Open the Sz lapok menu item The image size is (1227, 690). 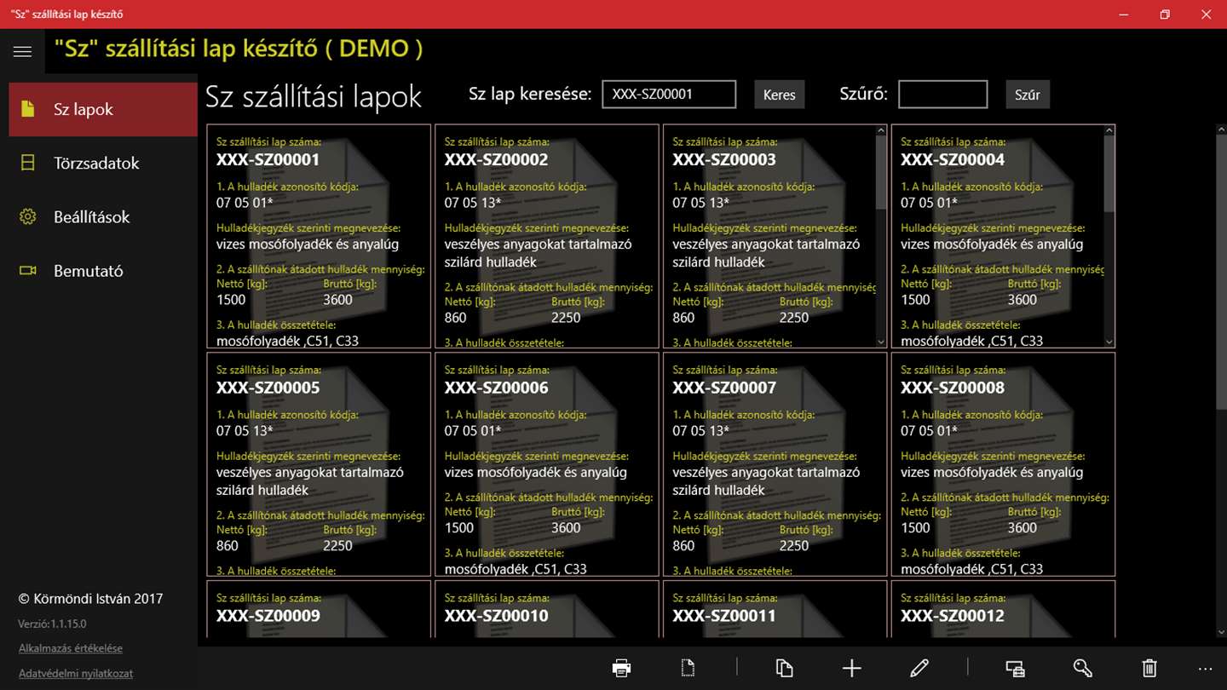(103, 109)
